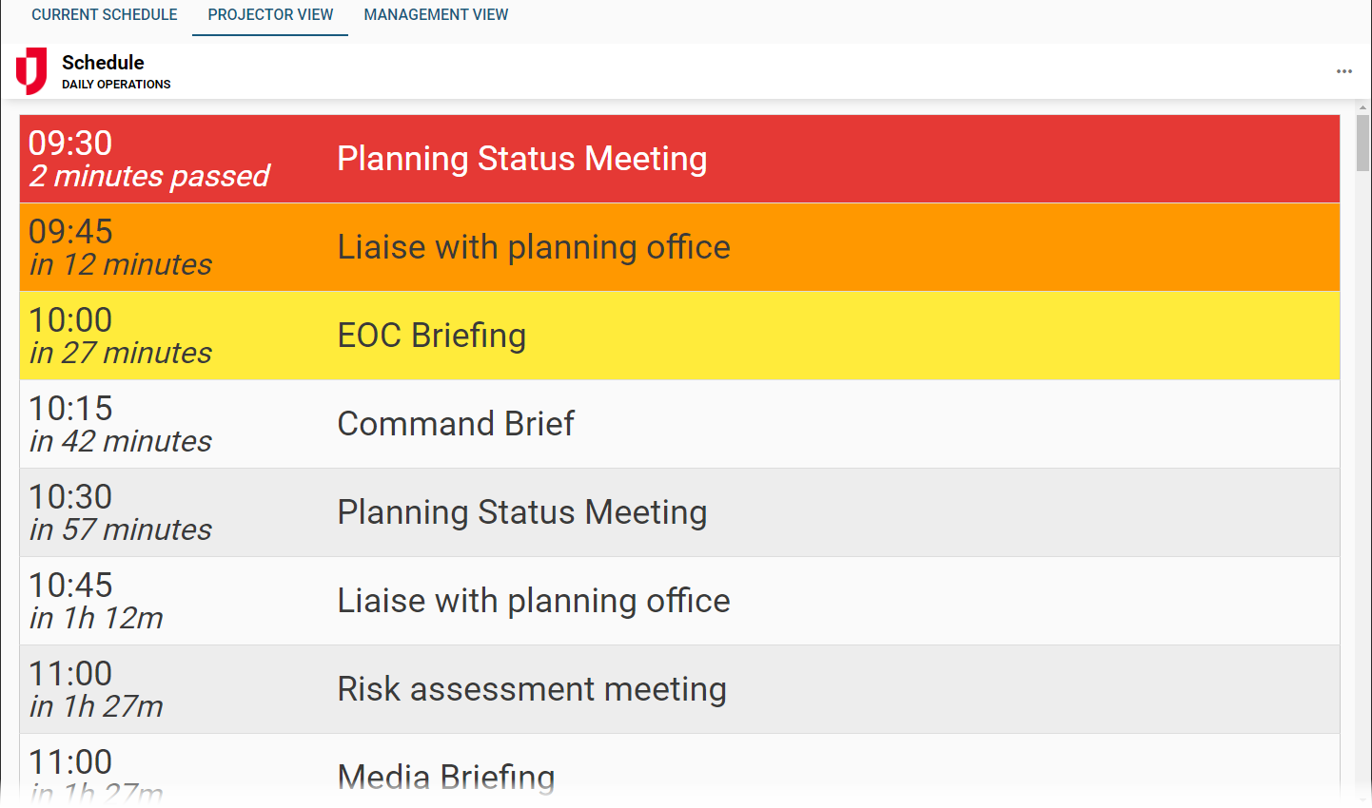The width and height of the screenshot is (1372, 808).
Task: Click the Command Brief schedule entry
Action: tap(679, 424)
